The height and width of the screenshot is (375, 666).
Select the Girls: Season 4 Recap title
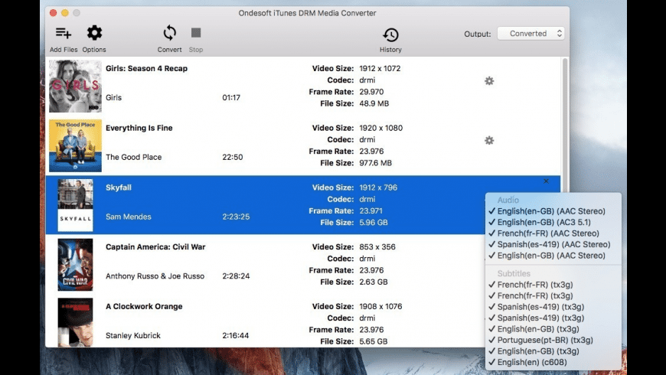click(146, 68)
